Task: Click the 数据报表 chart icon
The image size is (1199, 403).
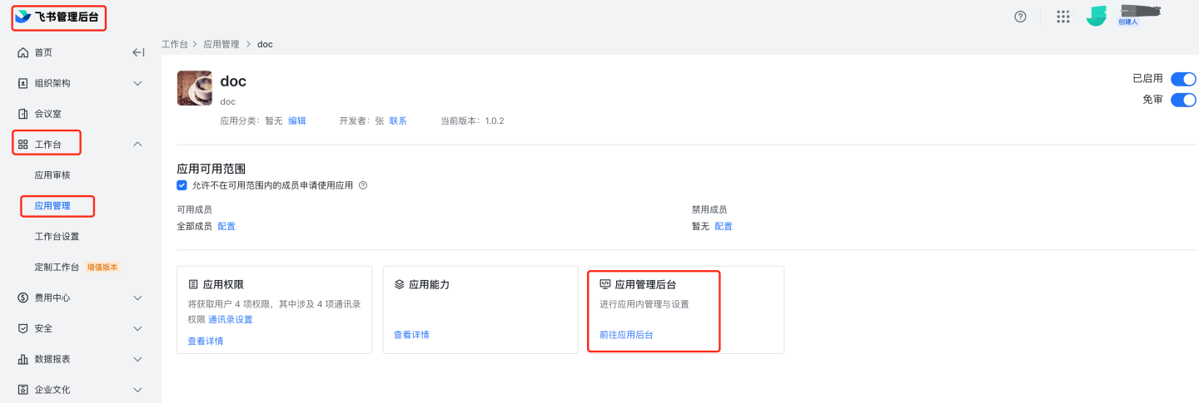Action: tap(23, 359)
